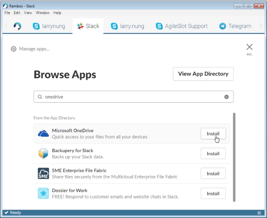Click the Ready checkmark in status bar
The width and height of the screenshot is (267, 218).
coord(6,213)
